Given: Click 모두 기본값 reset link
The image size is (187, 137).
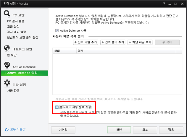Looking at the screenshot, I should [x=18, y=129].
